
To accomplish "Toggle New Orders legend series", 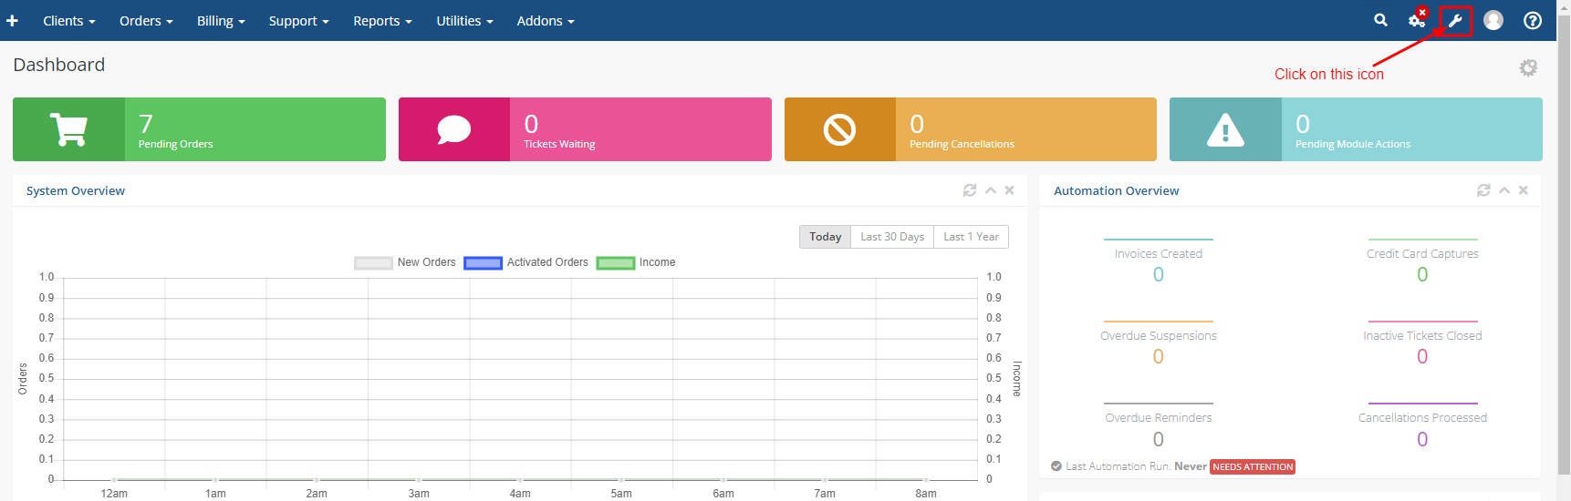I will [x=405, y=262].
